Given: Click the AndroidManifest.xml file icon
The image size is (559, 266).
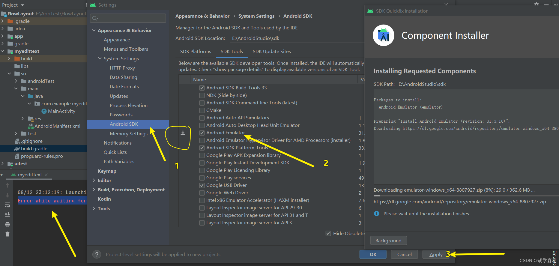Looking at the screenshot, I should pyautogui.click(x=31, y=126).
